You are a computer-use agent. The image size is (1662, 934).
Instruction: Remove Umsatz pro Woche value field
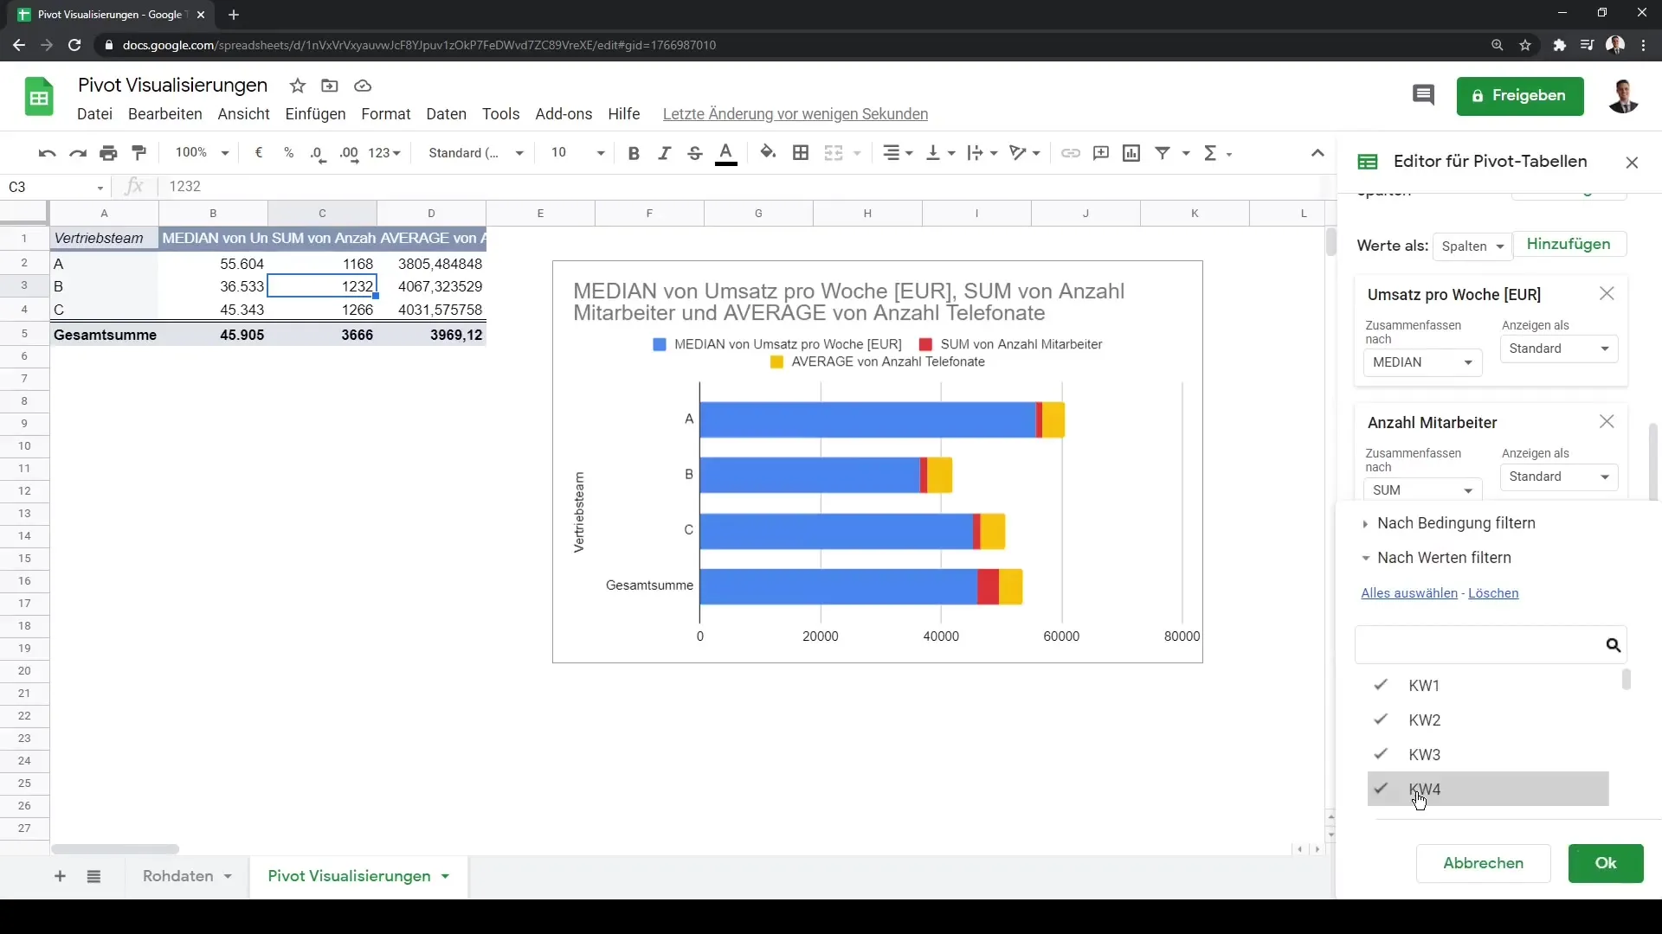(1607, 294)
